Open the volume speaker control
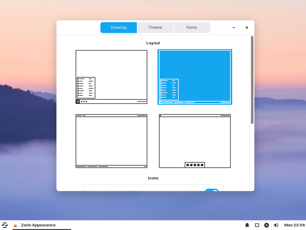The width and height of the screenshot is (306, 230). (x=276, y=225)
